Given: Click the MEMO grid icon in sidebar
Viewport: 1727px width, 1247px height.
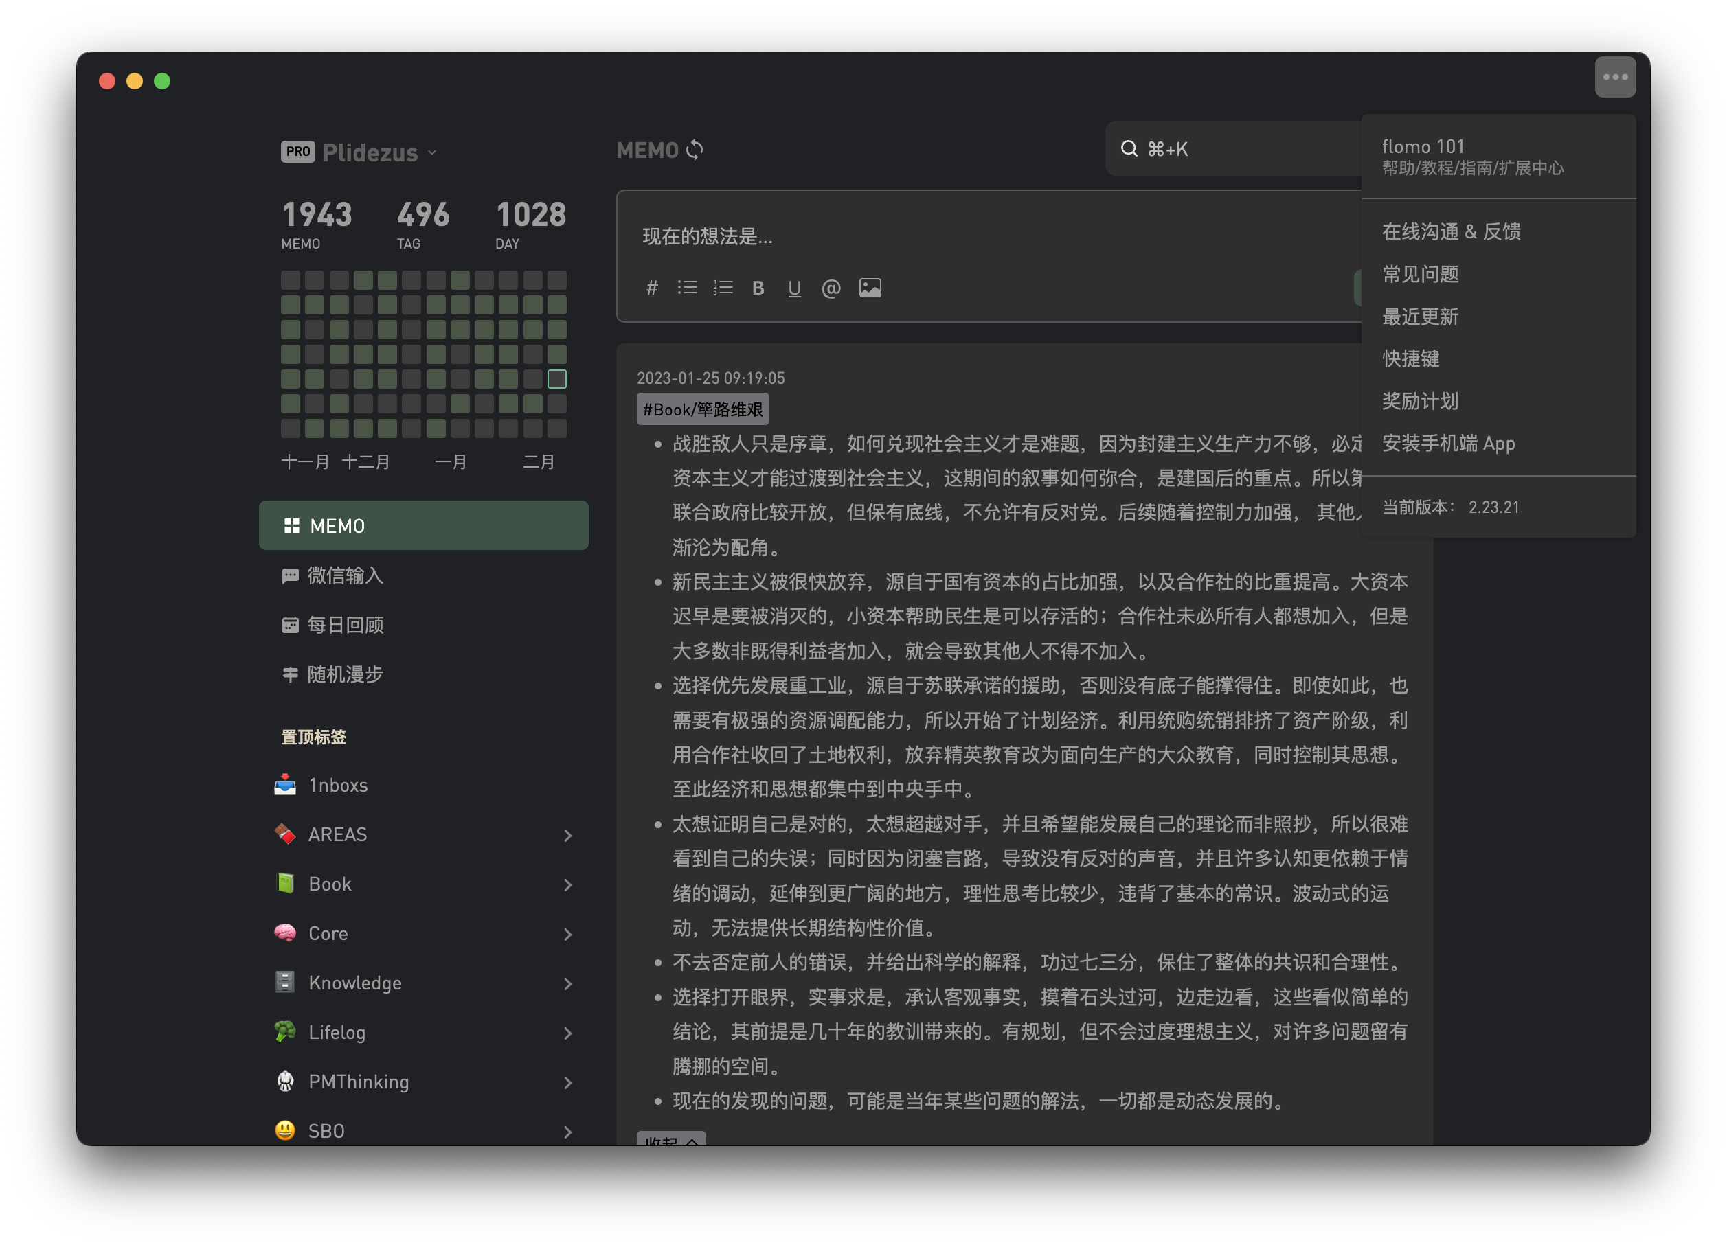Looking at the screenshot, I should (292, 526).
